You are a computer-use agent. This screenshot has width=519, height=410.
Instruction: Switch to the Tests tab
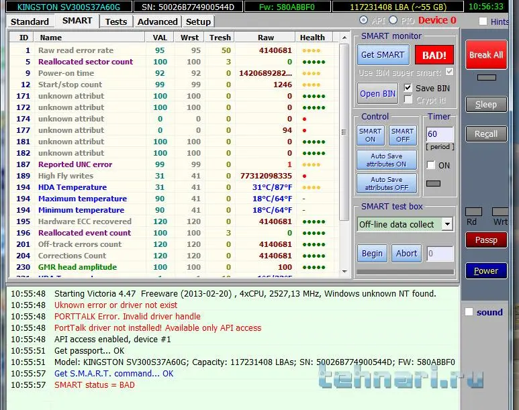pos(116,21)
